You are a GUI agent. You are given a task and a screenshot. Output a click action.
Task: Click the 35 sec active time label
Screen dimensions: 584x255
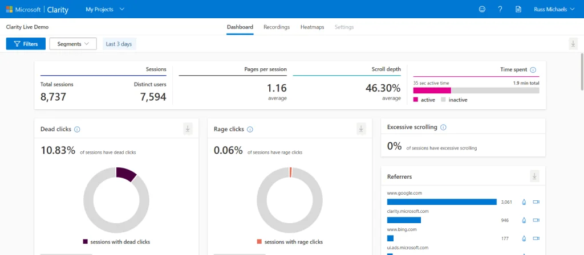click(x=431, y=83)
